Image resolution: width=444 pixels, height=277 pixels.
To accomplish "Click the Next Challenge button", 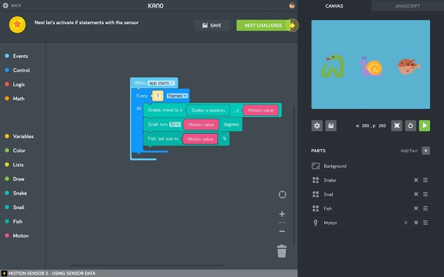I will (x=263, y=25).
